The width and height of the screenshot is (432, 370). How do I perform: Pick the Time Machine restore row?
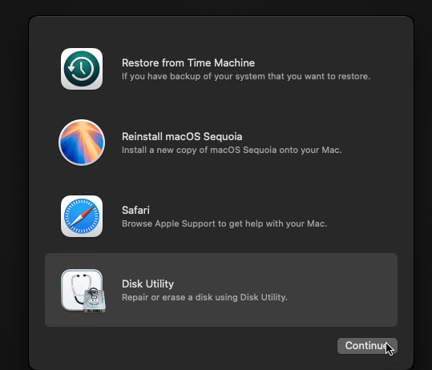[221, 69]
